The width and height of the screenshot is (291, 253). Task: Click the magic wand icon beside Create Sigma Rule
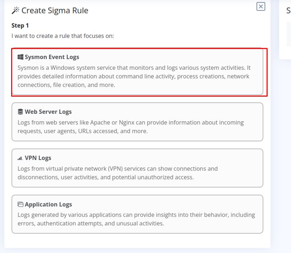pos(15,10)
